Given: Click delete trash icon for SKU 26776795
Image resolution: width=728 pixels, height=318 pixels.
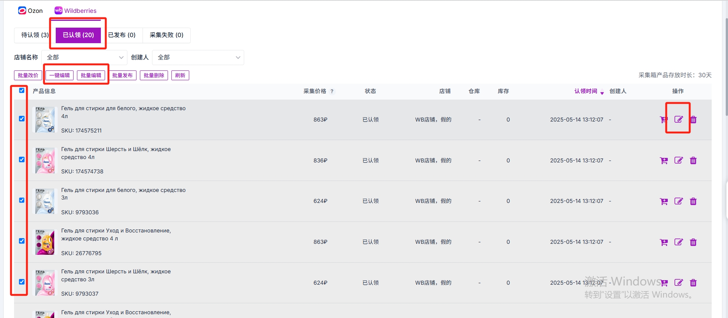Looking at the screenshot, I should tap(693, 242).
